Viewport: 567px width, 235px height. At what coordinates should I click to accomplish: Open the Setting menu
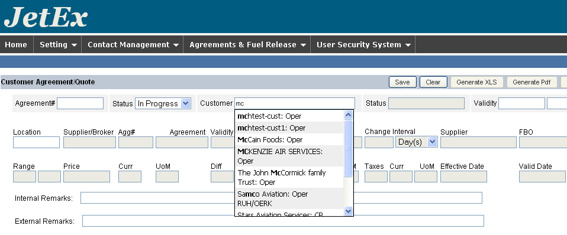point(58,45)
